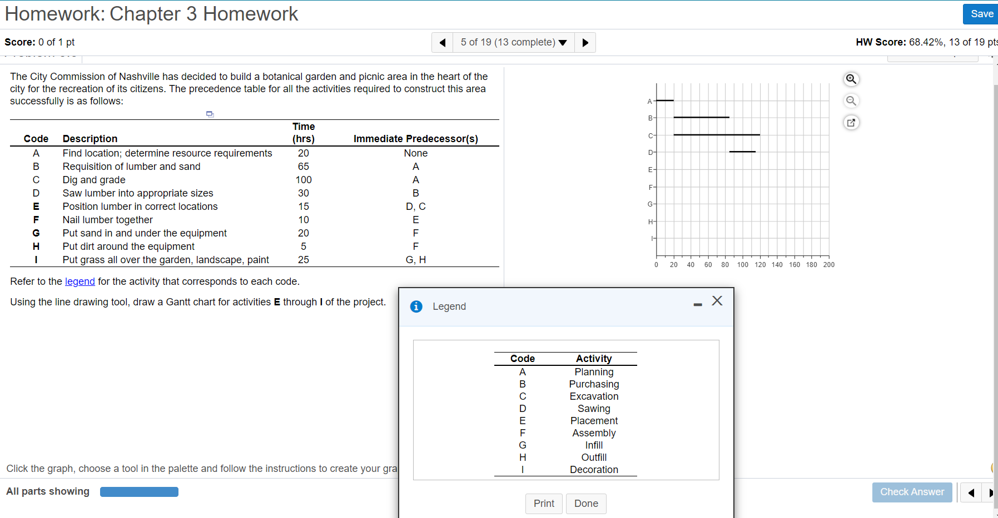The width and height of the screenshot is (998, 518).
Task: Click Done in Legend dialog
Action: coord(586,504)
